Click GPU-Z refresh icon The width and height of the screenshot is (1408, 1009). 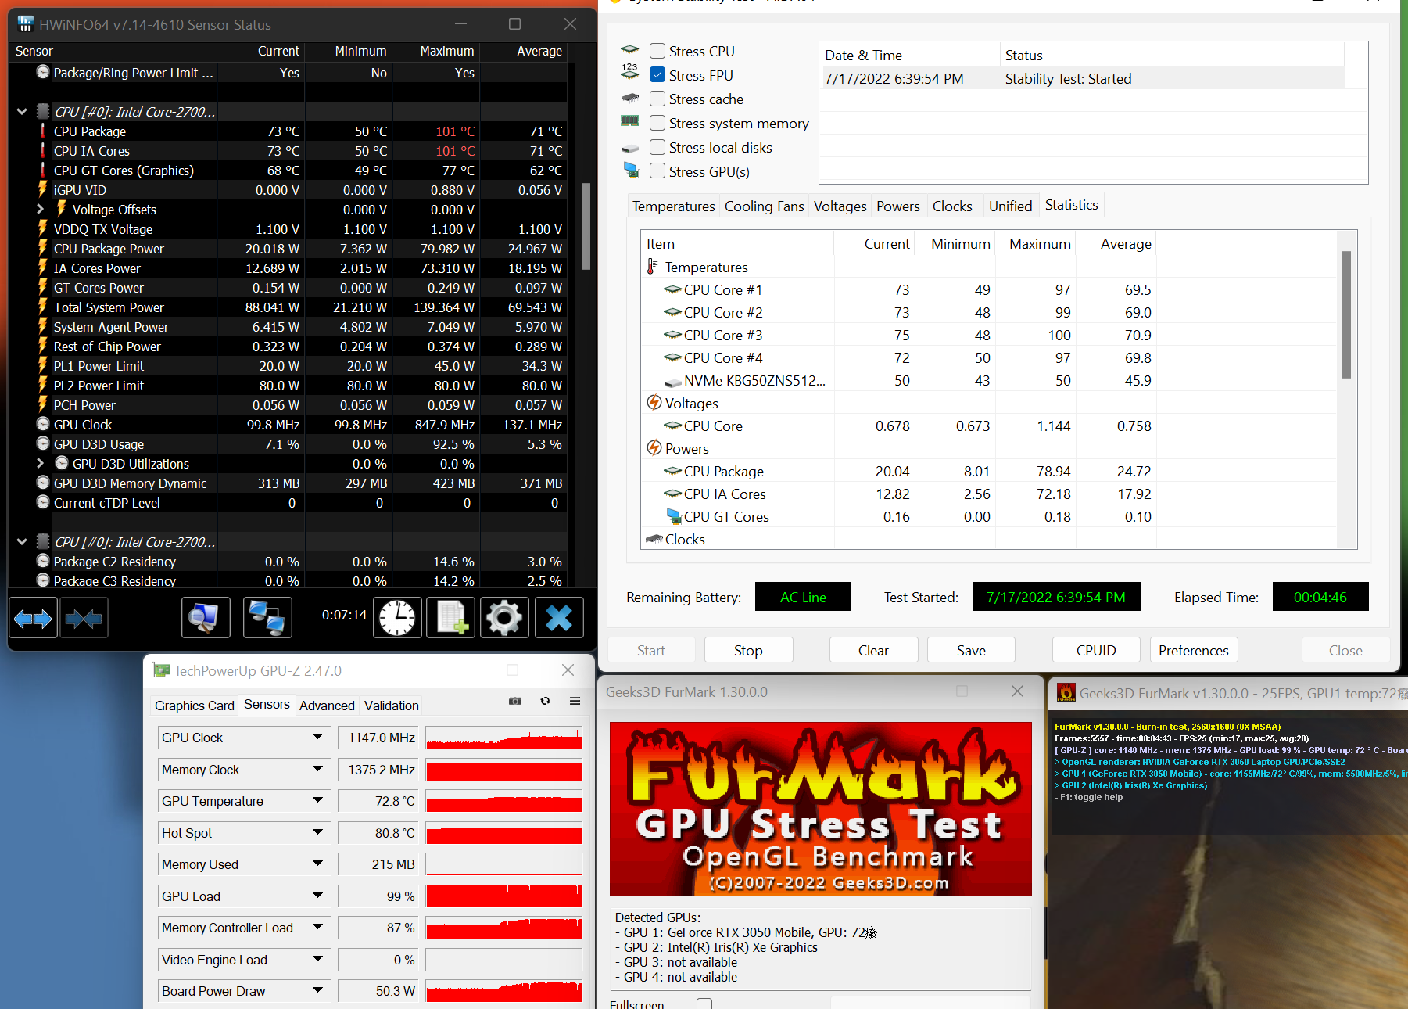point(545,701)
